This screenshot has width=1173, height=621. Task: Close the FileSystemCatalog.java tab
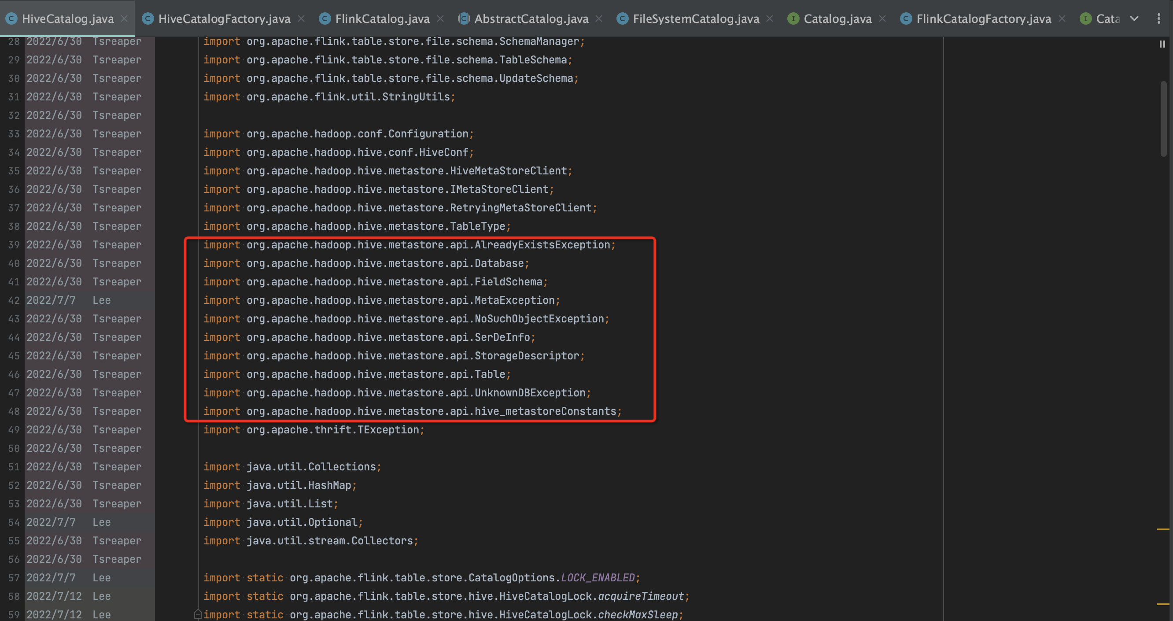(770, 18)
